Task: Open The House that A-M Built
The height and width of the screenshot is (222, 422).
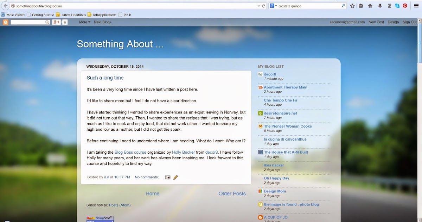Action: pyautogui.click(x=286, y=153)
